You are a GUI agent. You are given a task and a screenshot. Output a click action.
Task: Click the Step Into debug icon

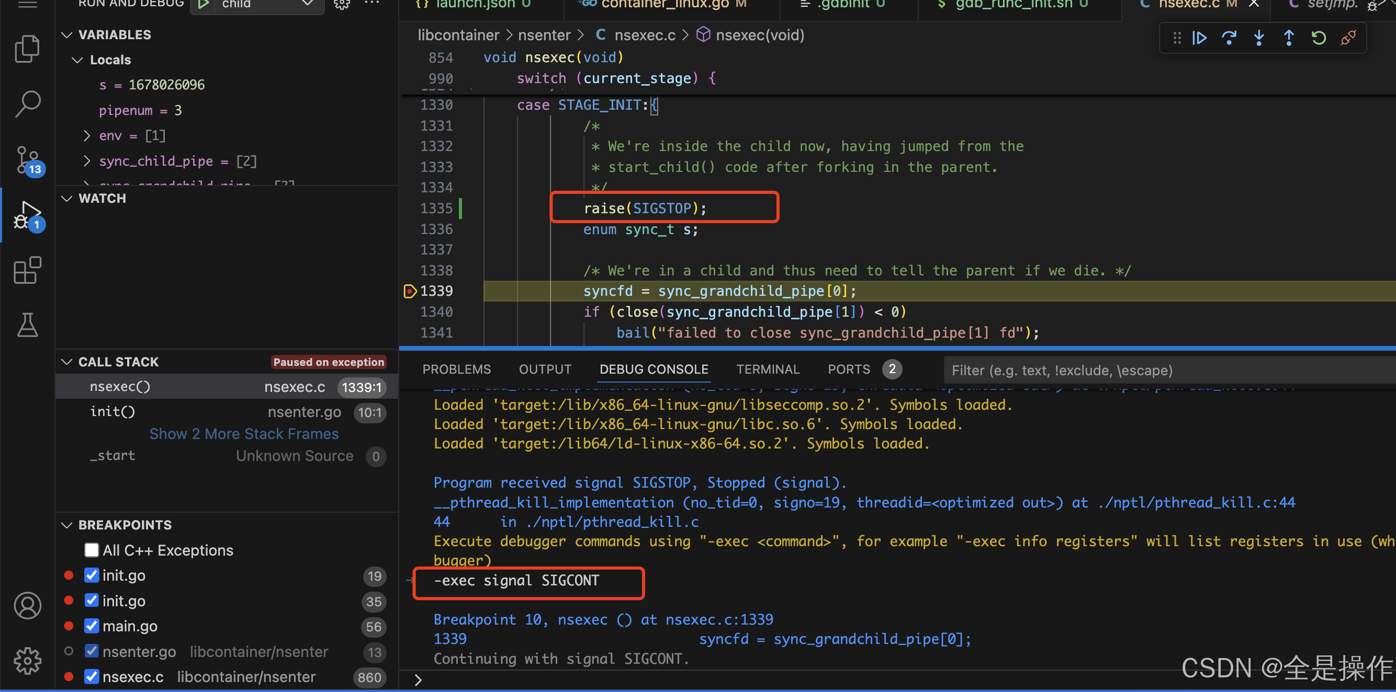click(1259, 38)
